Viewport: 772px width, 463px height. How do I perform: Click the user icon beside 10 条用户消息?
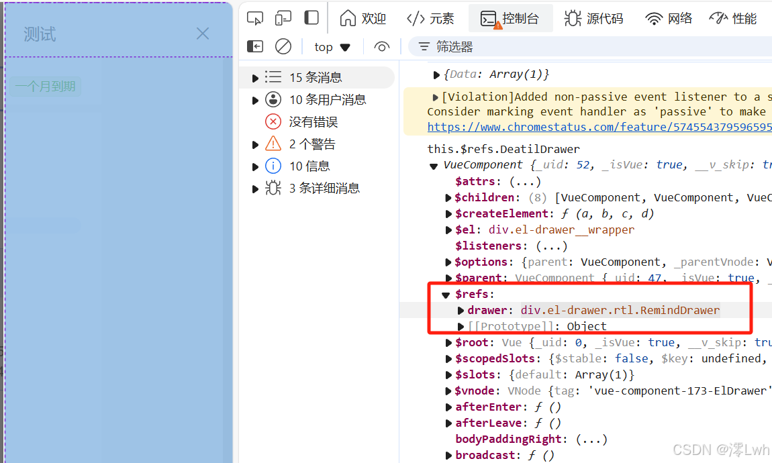click(x=273, y=99)
